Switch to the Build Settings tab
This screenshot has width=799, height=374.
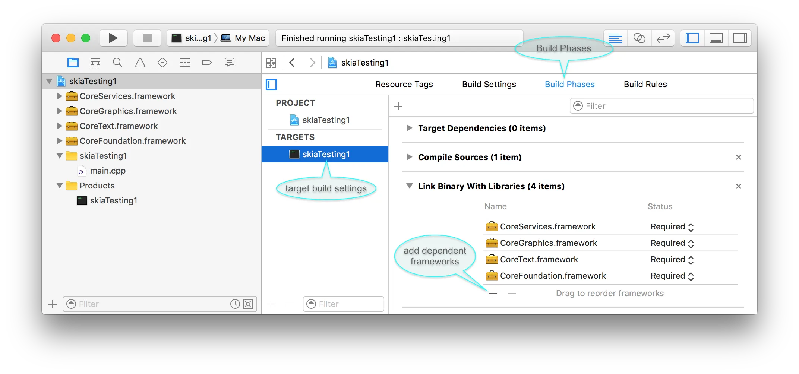489,85
